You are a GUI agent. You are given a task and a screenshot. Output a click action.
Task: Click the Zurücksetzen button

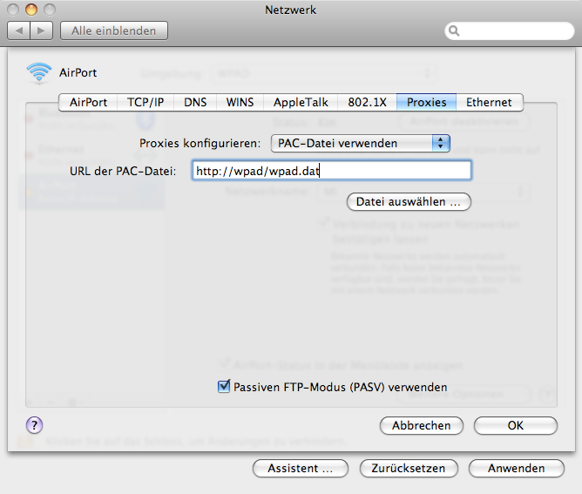[409, 469]
